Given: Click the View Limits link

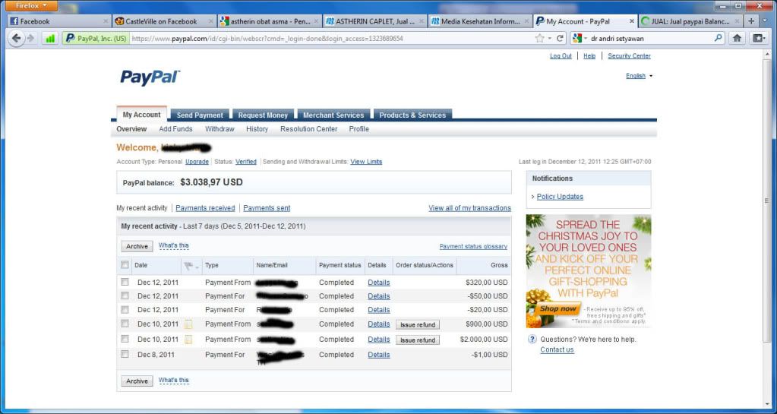Looking at the screenshot, I should [x=366, y=162].
